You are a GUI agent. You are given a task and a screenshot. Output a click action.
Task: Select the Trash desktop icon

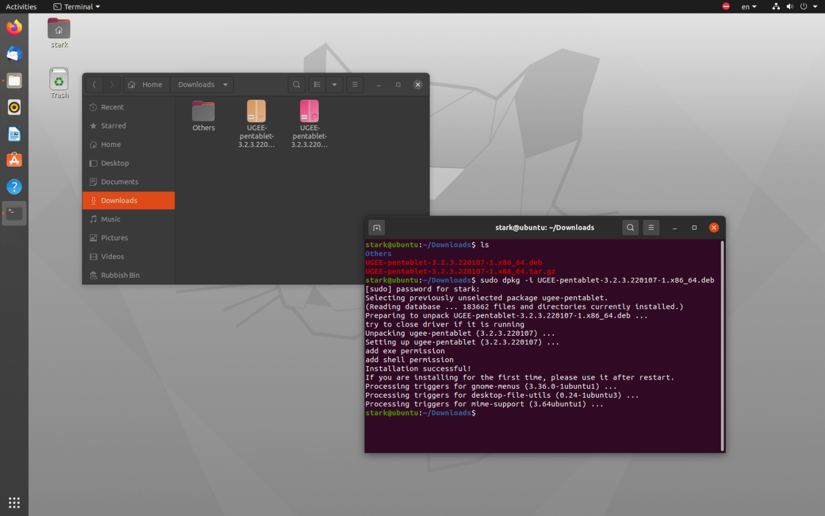[x=59, y=83]
